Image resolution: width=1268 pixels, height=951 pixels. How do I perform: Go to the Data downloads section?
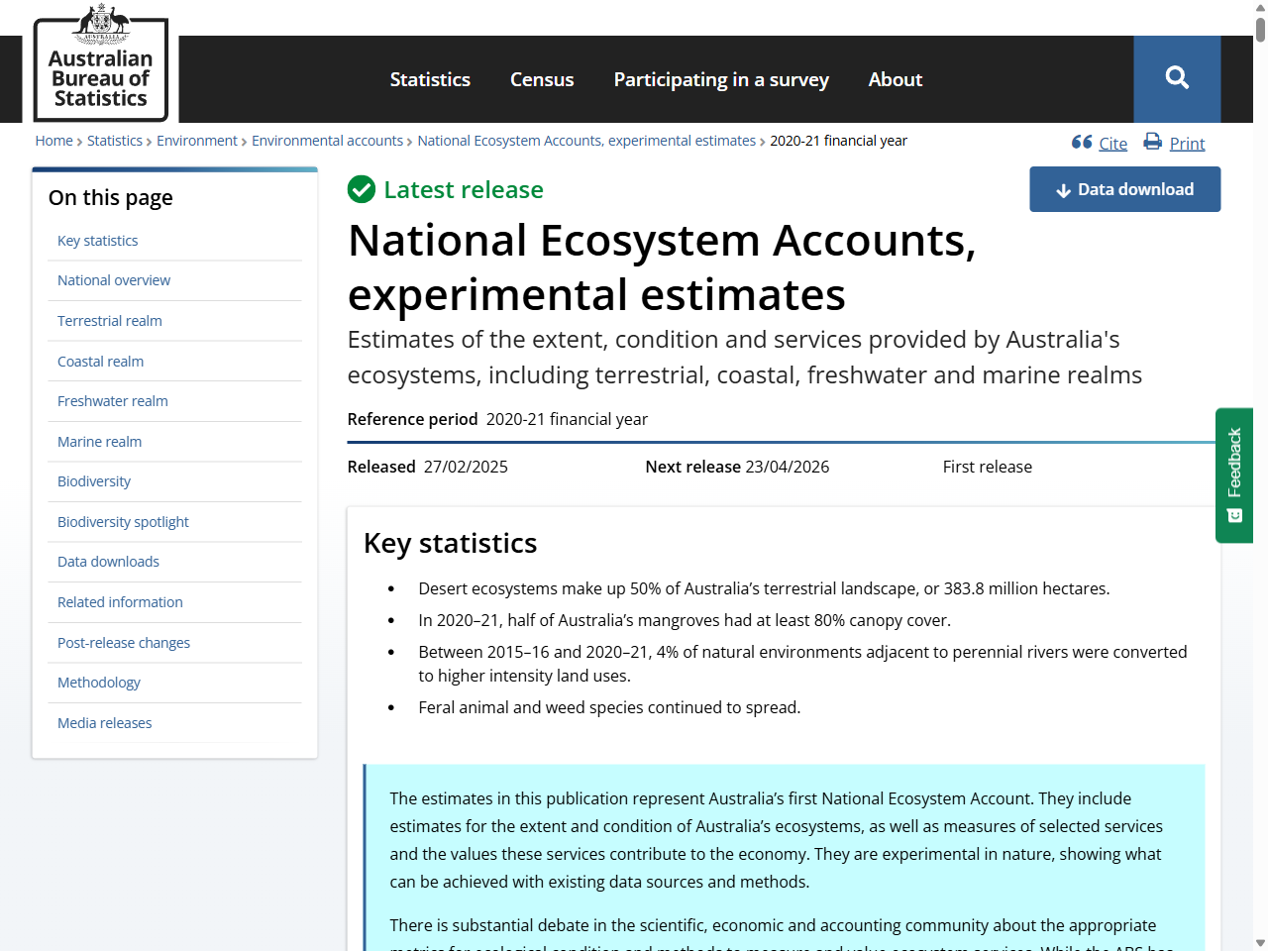tap(108, 562)
